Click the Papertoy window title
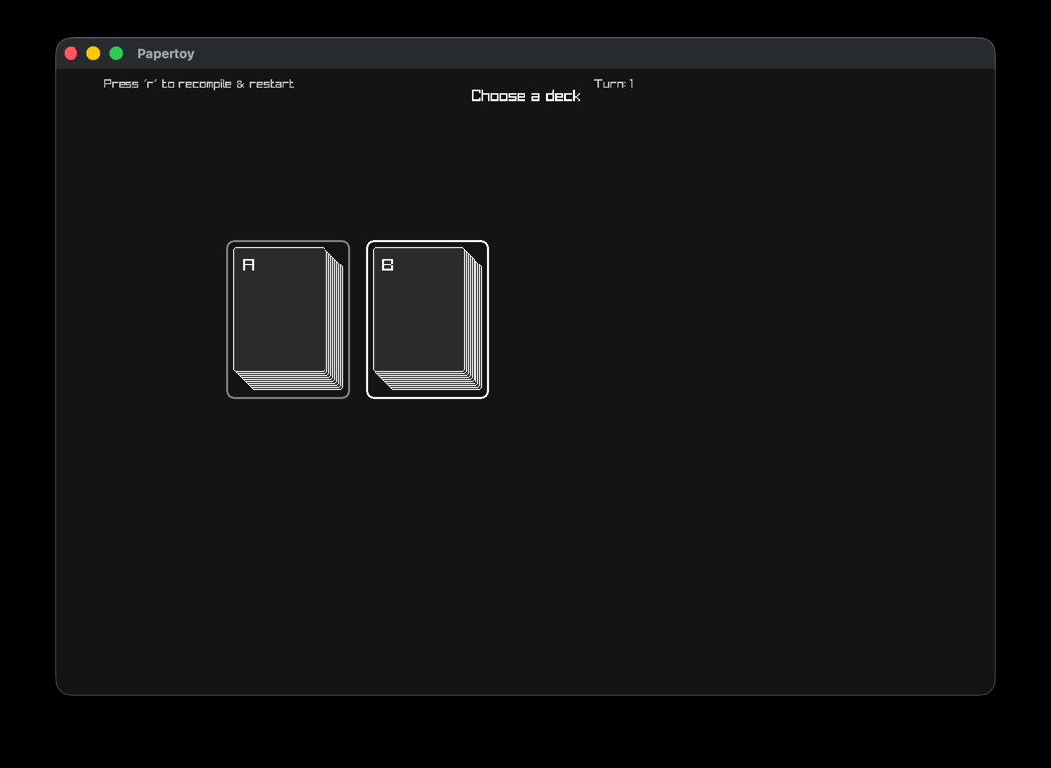The image size is (1051, 768). tap(166, 54)
